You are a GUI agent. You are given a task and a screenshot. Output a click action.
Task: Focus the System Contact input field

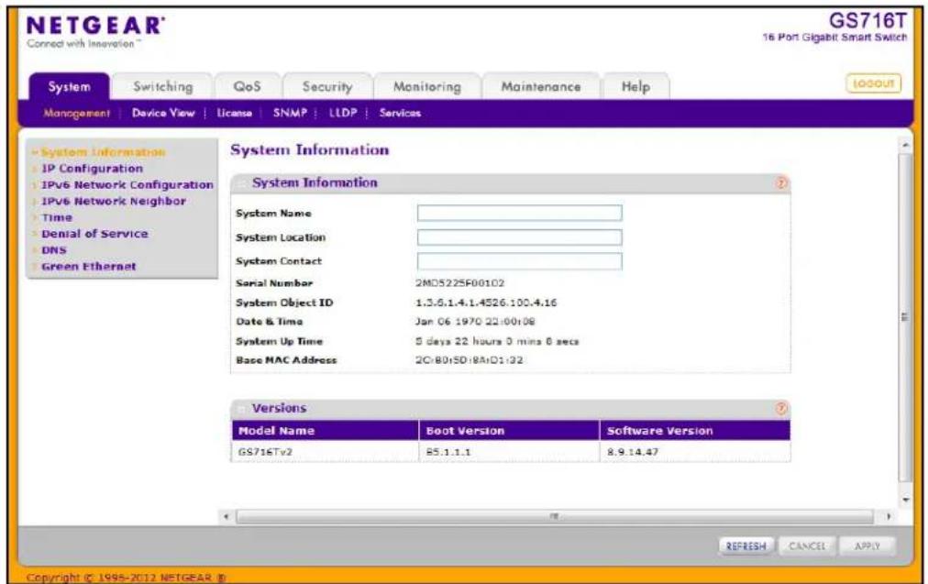click(520, 261)
